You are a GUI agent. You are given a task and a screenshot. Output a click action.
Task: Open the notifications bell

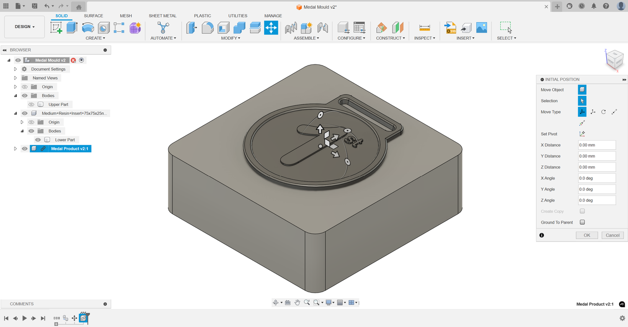pyautogui.click(x=594, y=6)
